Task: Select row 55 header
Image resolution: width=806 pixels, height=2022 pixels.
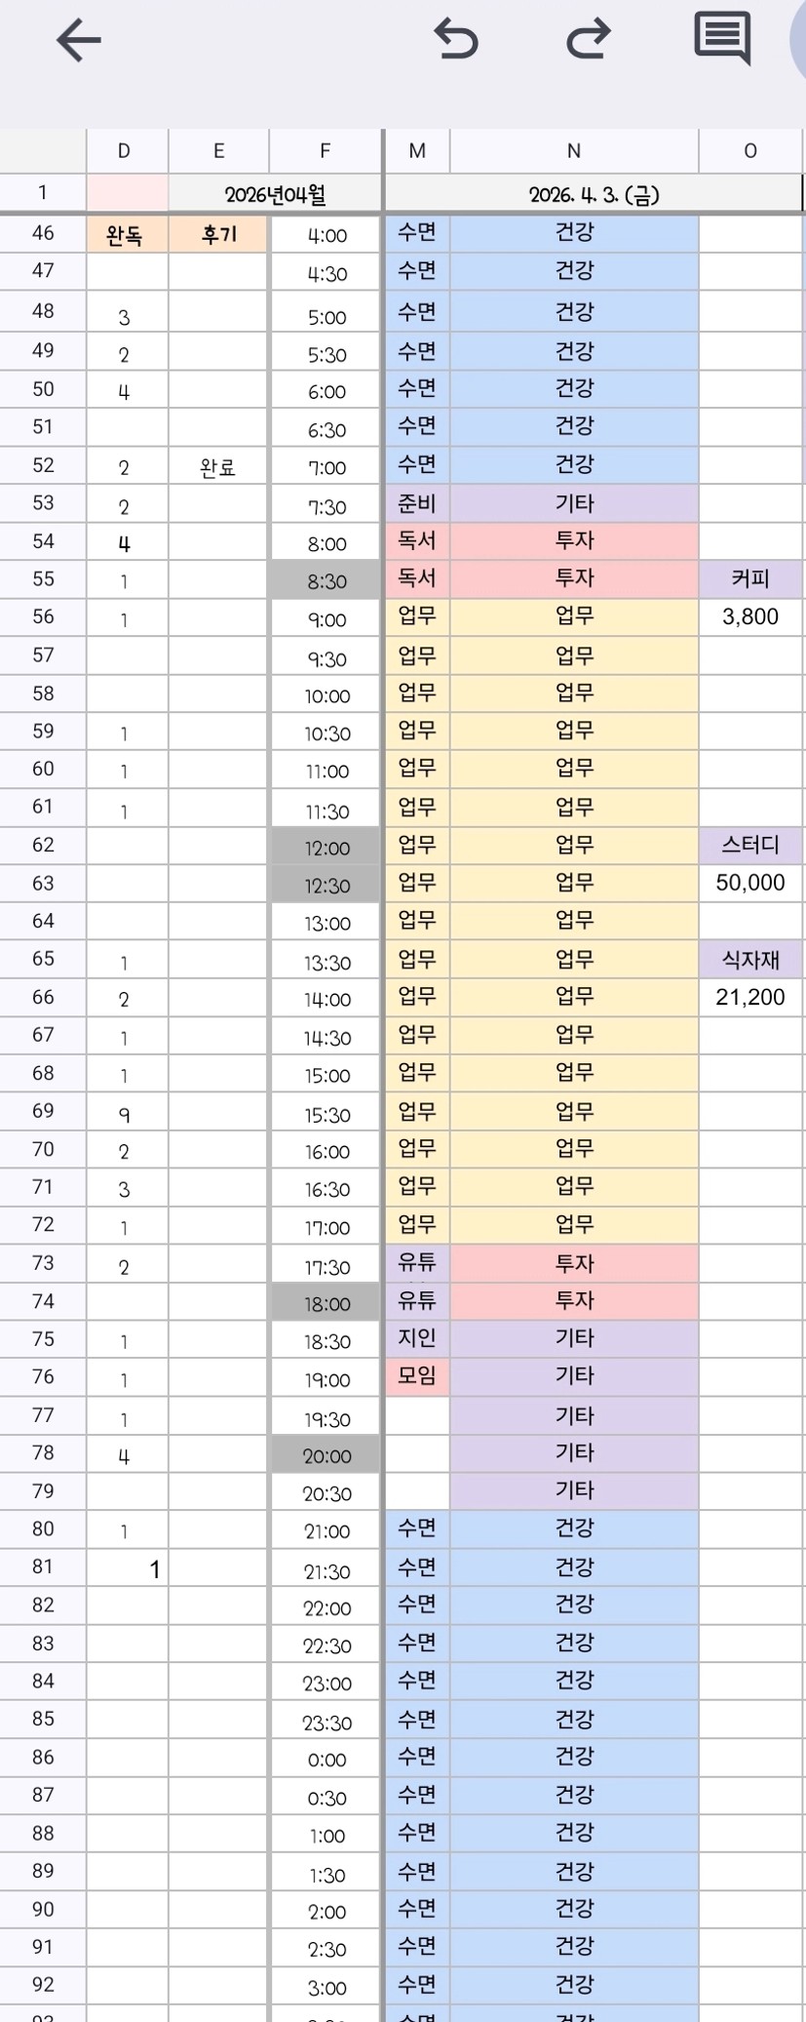Action: 43,578
